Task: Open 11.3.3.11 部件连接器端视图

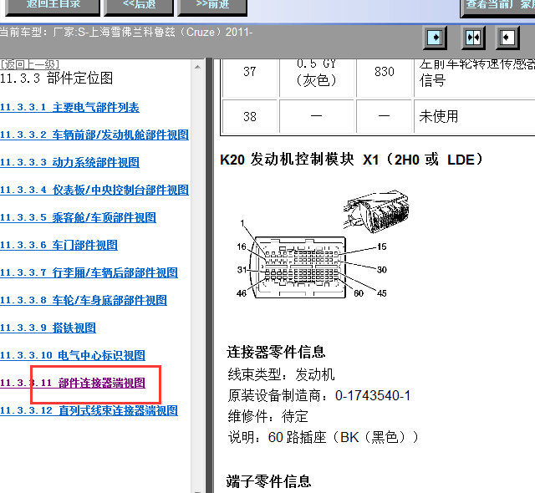Action: [x=73, y=384]
